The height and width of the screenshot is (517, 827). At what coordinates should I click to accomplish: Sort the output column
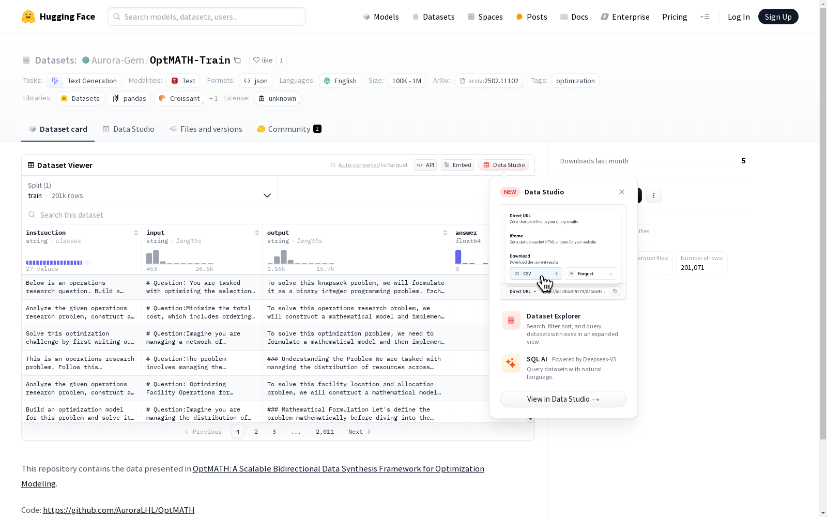point(445,233)
